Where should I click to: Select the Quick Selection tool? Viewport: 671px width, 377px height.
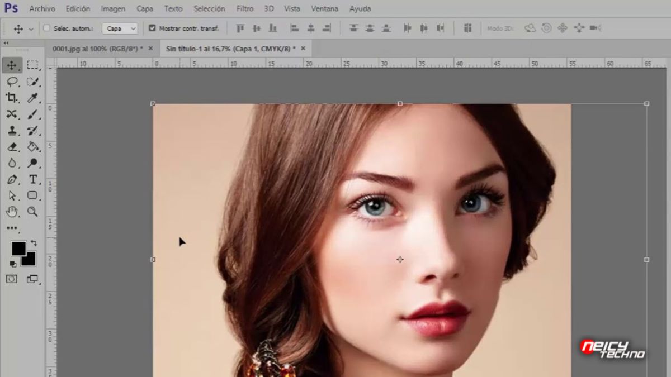click(33, 82)
